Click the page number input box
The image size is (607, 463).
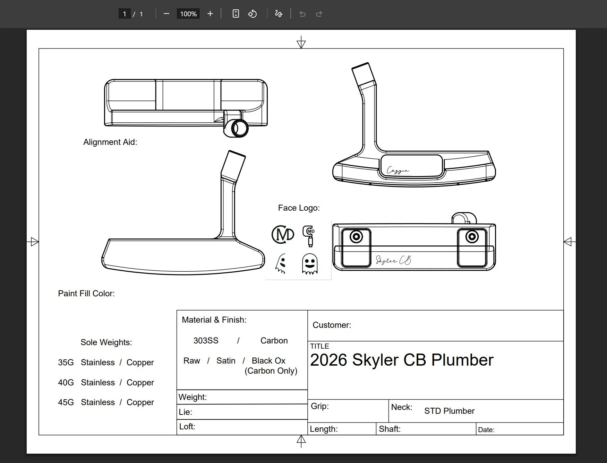(124, 14)
